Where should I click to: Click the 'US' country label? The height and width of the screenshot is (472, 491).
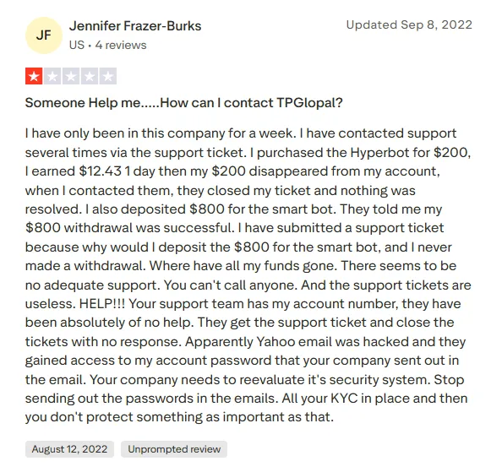point(77,46)
